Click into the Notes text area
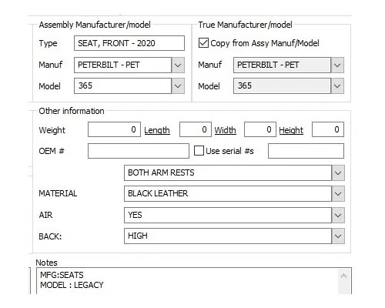Screen dimensions: 385x308 [x=187, y=281]
